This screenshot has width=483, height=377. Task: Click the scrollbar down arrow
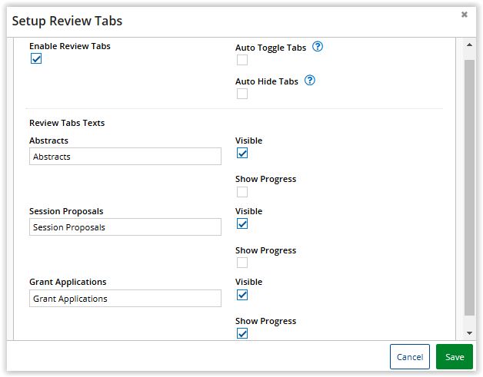pyautogui.click(x=469, y=333)
